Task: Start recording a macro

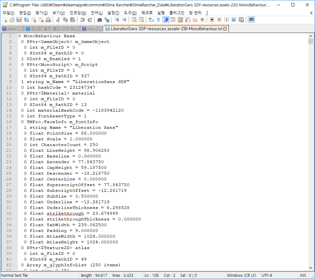Action: [212, 19]
